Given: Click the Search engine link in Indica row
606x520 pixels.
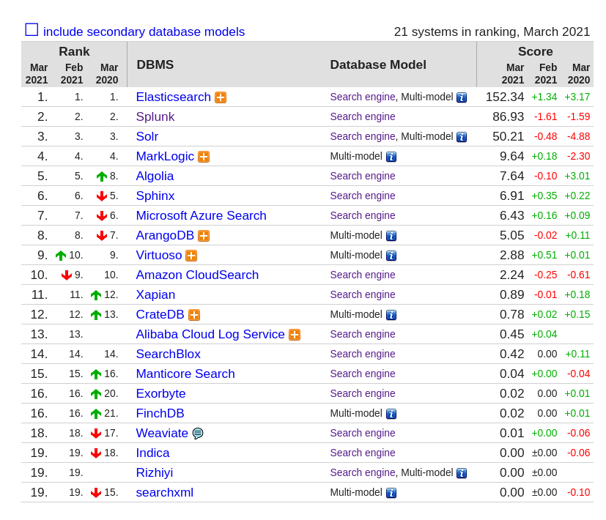Looking at the screenshot, I should click(363, 453).
